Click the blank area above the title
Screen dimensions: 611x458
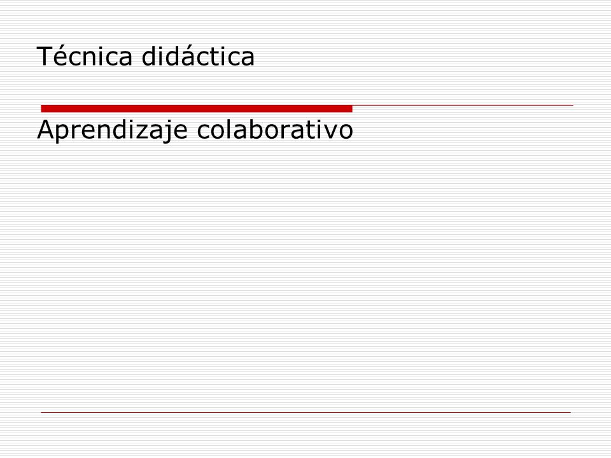click(x=305, y=20)
